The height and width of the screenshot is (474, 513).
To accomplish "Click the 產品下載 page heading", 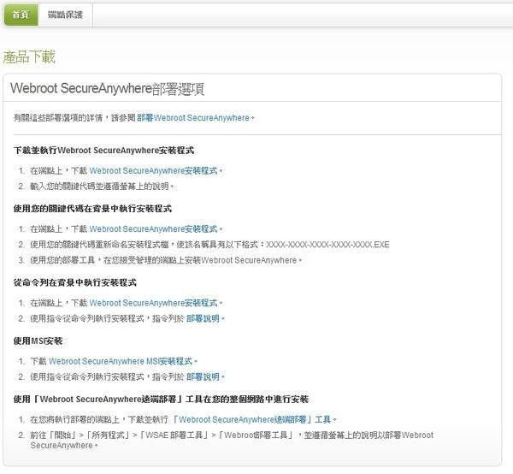I will 29,57.
